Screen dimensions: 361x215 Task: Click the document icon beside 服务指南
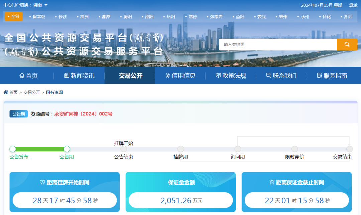click(x=319, y=76)
